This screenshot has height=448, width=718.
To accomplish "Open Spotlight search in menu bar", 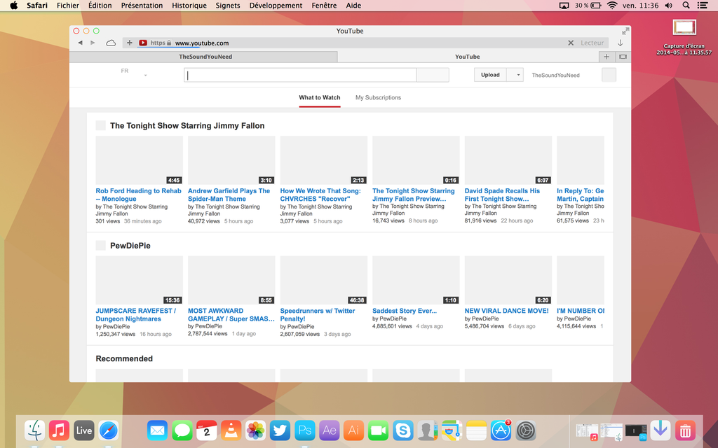I will (x=686, y=6).
